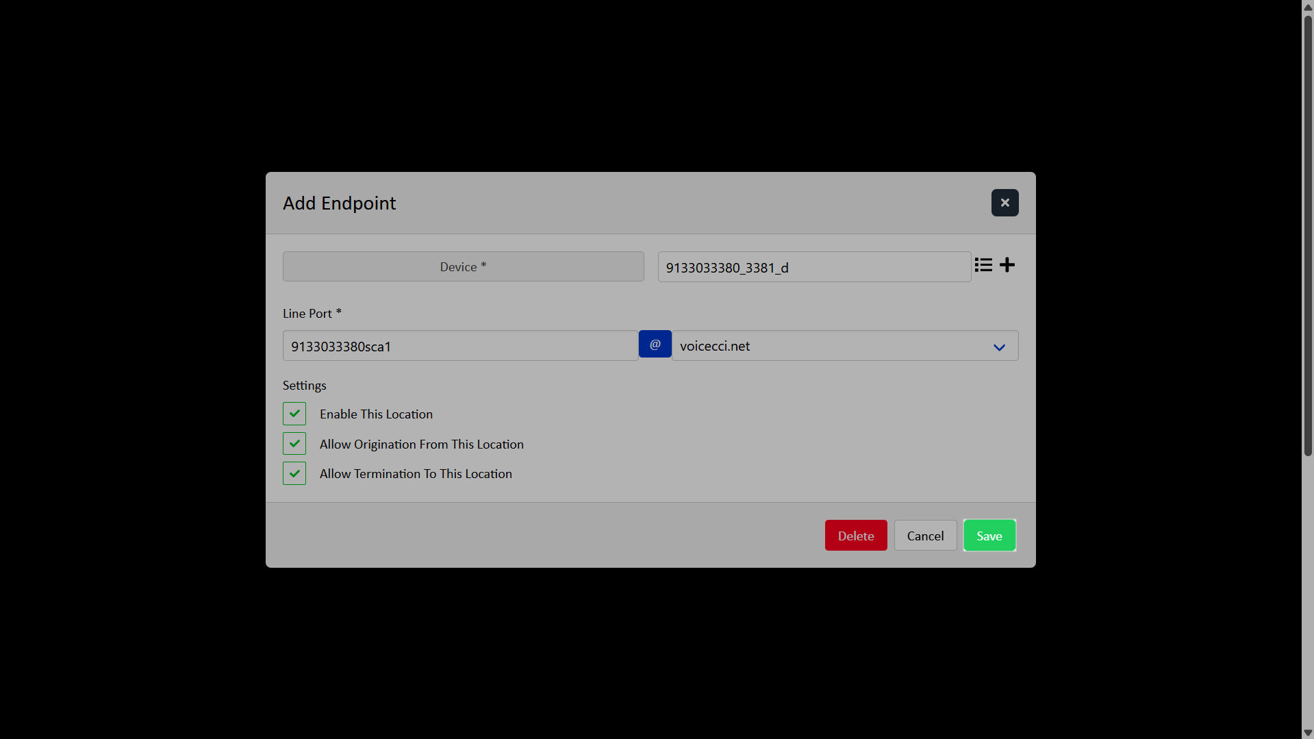Click the blue @ symbol button
1314x739 pixels.
click(x=655, y=345)
